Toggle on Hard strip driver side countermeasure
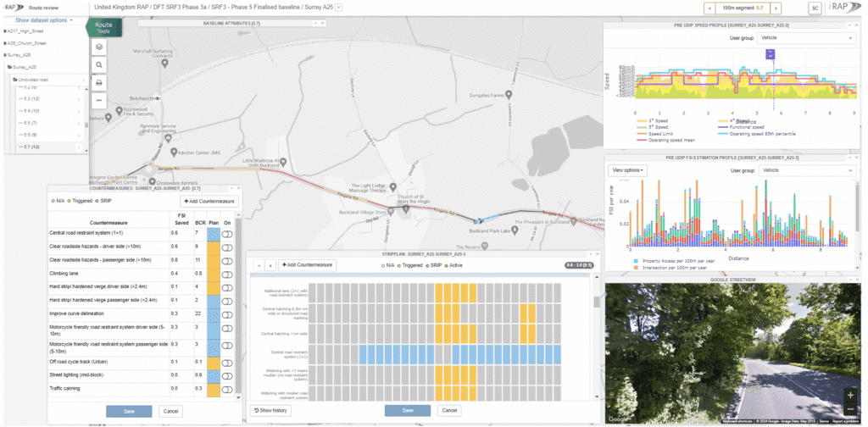Image resolution: width=868 pixels, height=427 pixels. pyautogui.click(x=227, y=287)
